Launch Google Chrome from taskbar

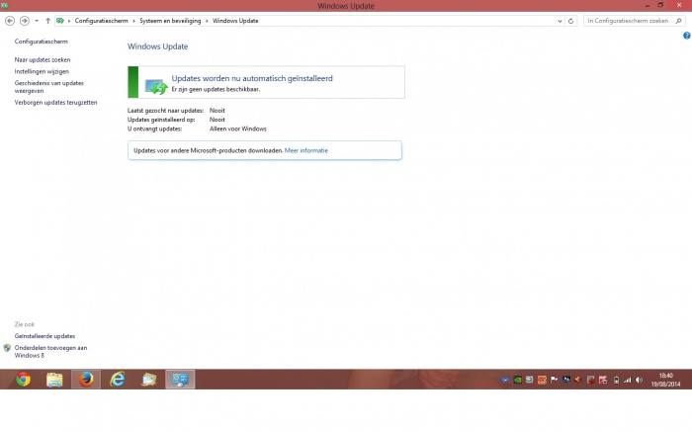point(24,380)
